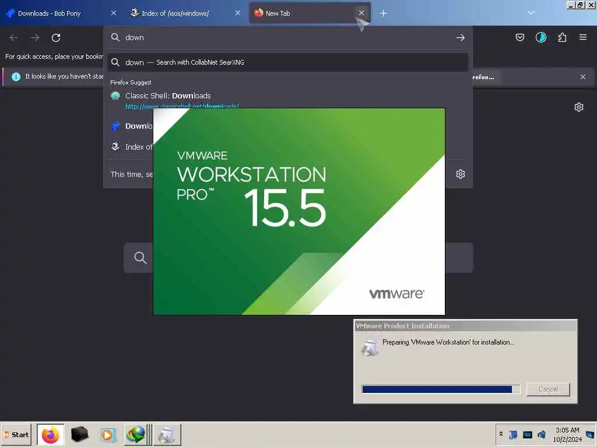The image size is (597, 447).
Task: Open search settings gear in address dropdown
Action: pyautogui.click(x=461, y=174)
